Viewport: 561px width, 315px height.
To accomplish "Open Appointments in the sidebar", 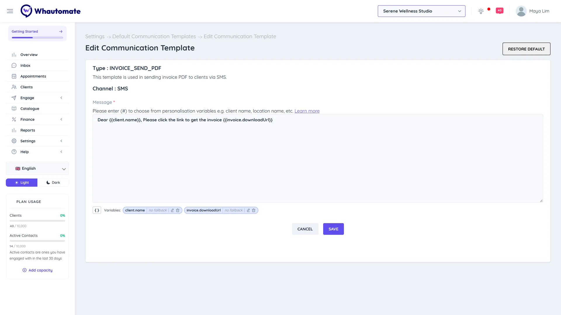I will click(x=37, y=76).
